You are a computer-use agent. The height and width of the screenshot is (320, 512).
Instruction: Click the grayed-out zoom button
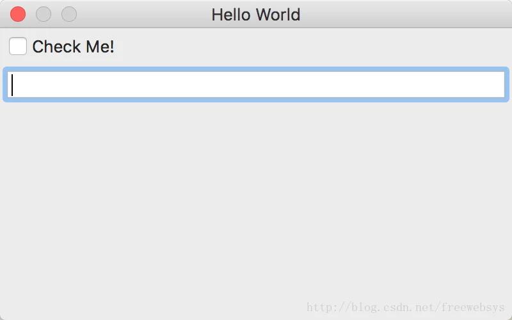tap(69, 14)
